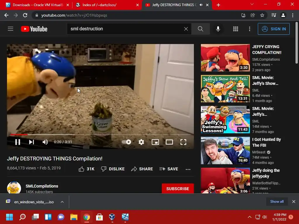Toggle the autoplay switch
This screenshot has width=299, height=224.
[x=126, y=142]
